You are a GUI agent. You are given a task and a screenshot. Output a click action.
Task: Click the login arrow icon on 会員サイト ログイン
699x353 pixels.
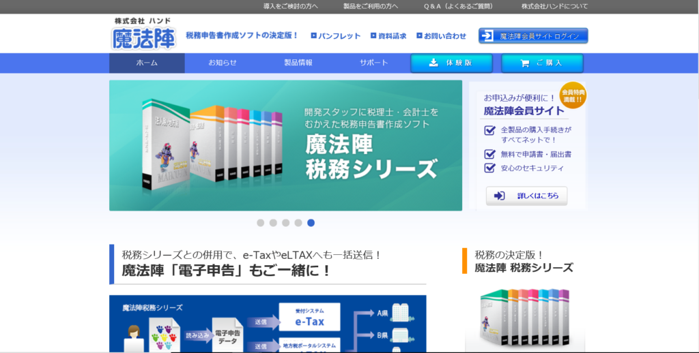pyautogui.click(x=487, y=35)
